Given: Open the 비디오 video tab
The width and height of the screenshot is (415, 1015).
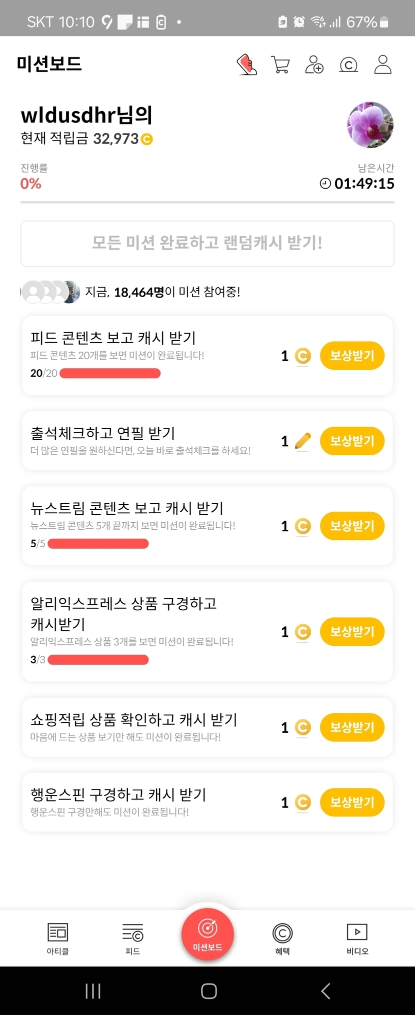Looking at the screenshot, I should point(357,938).
